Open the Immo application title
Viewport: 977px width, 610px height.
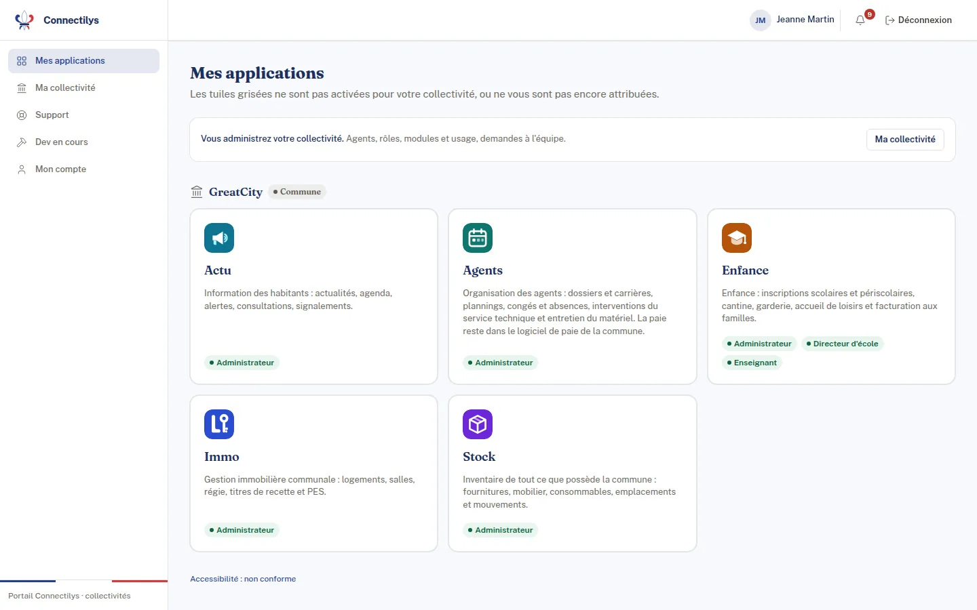click(x=222, y=457)
